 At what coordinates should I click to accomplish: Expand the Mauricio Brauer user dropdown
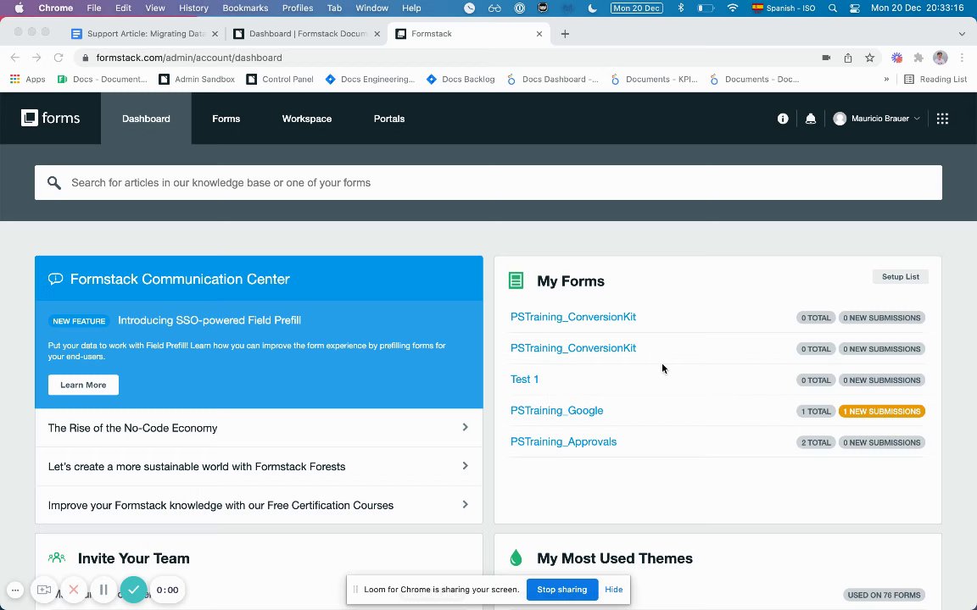[876, 119]
